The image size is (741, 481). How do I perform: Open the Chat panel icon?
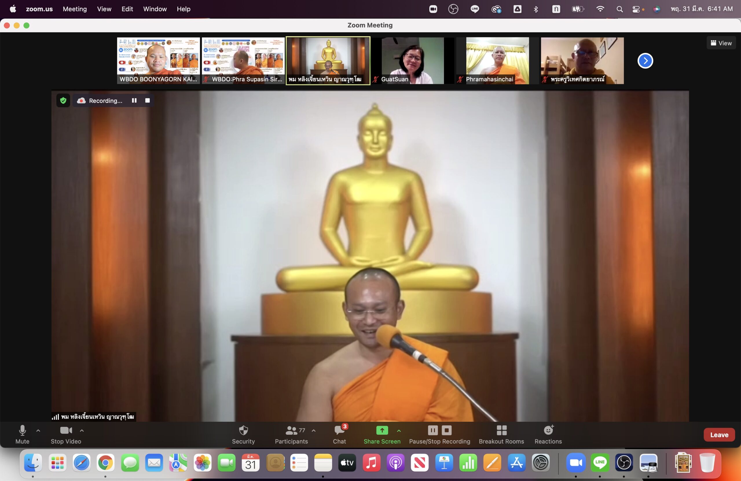pyautogui.click(x=339, y=431)
